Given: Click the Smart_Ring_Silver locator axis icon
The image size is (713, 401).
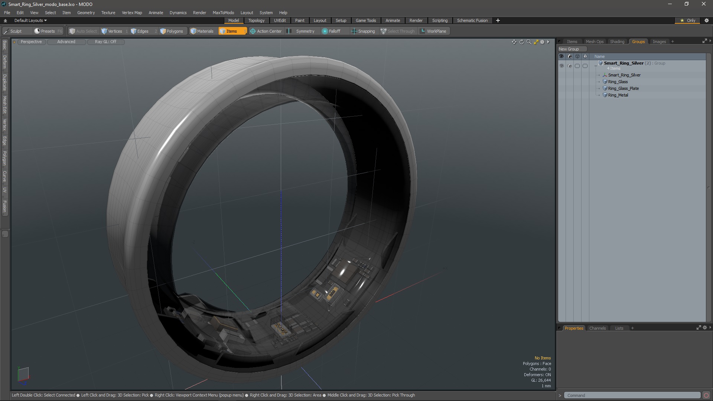Looking at the screenshot, I should 605,75.
